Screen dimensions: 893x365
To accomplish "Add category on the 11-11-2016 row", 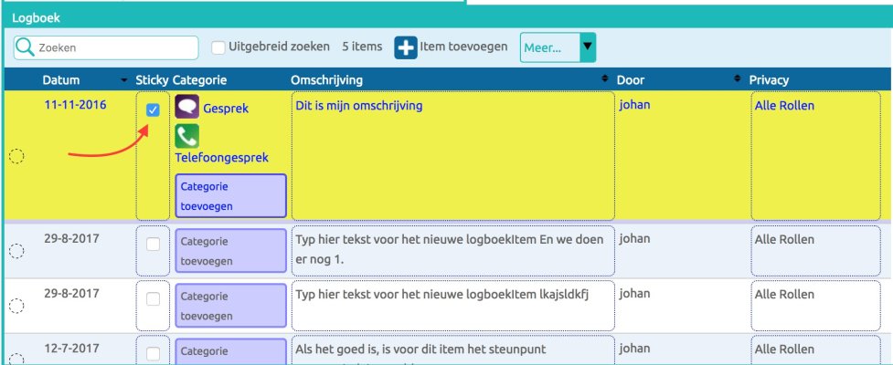I will (x=230, y=195).
